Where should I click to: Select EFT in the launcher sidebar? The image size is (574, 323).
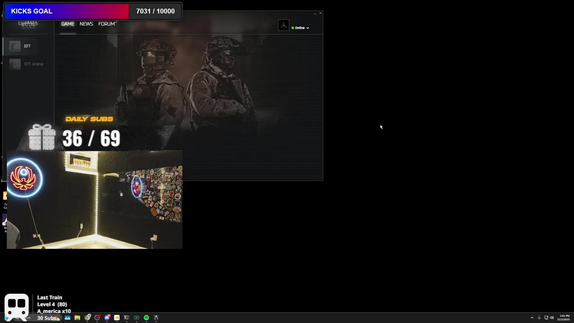pos(28,46)
